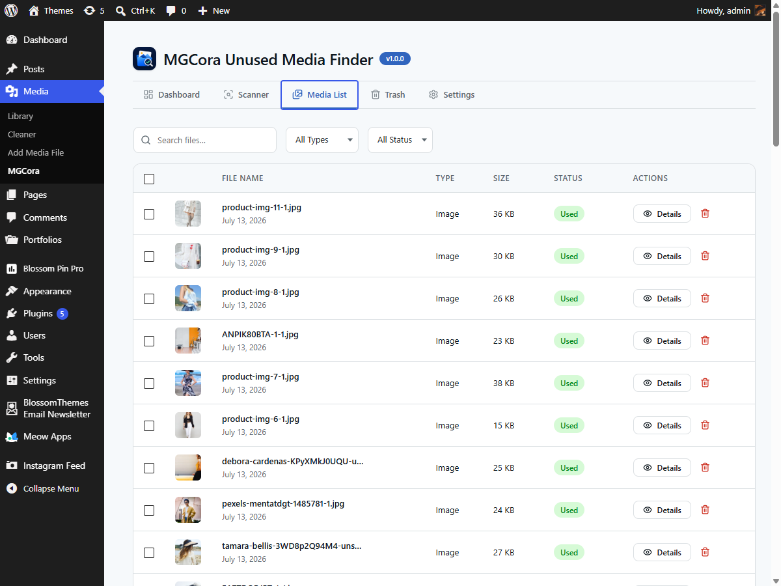
Task: Open Meow Apps in the sidebar
Action: 52,436
